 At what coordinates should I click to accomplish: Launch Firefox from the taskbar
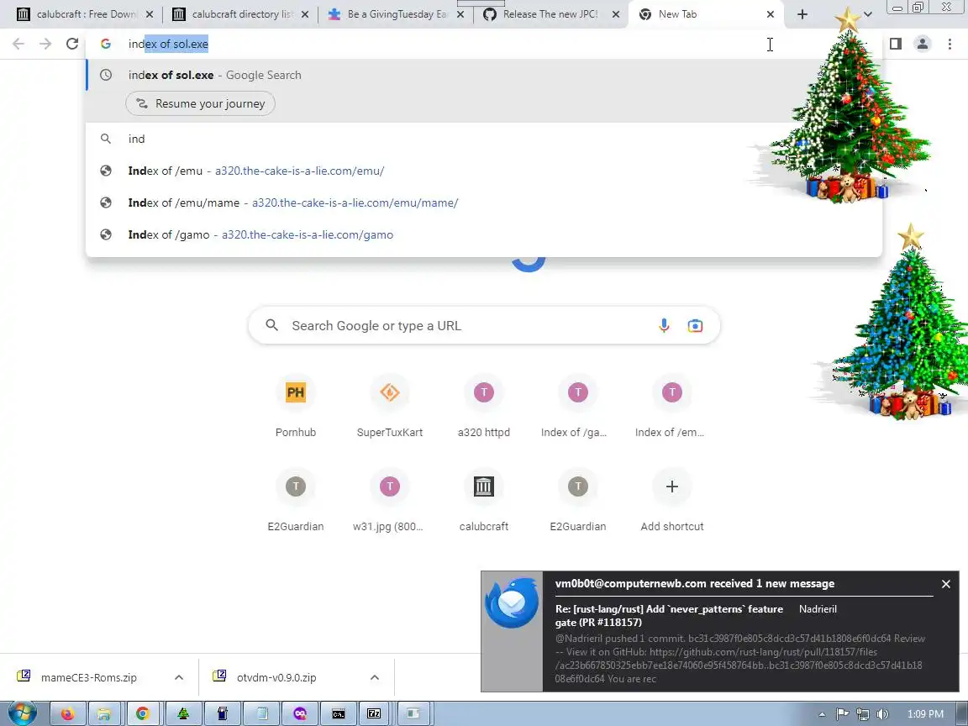click(68, 713)
